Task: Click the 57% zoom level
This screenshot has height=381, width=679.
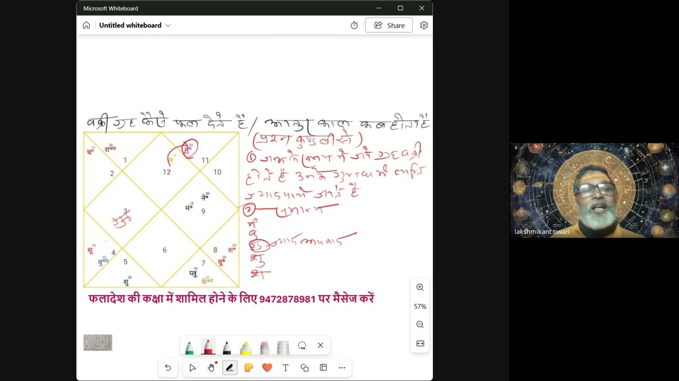Action: tap(420, 306)
